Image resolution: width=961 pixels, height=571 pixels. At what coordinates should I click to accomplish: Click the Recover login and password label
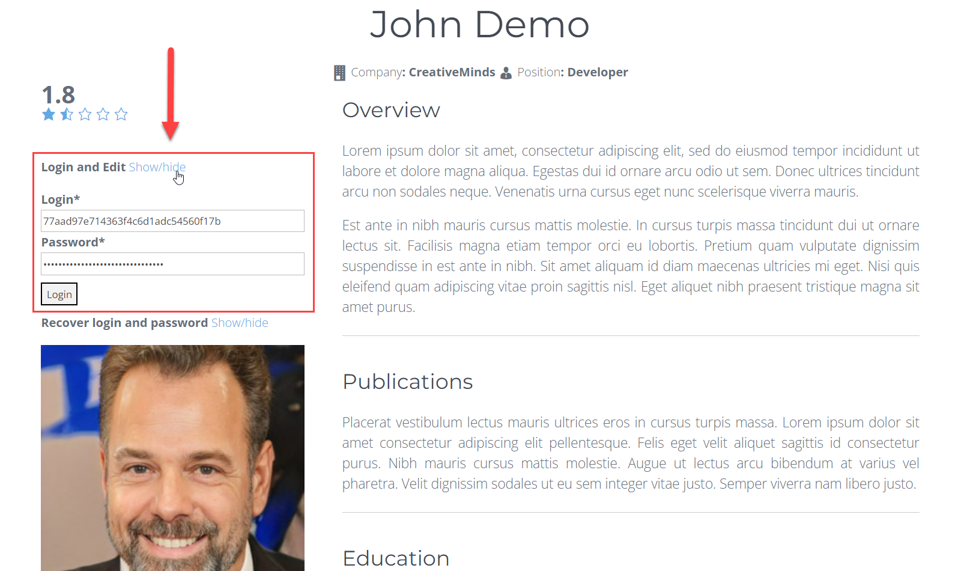point(124,323)
